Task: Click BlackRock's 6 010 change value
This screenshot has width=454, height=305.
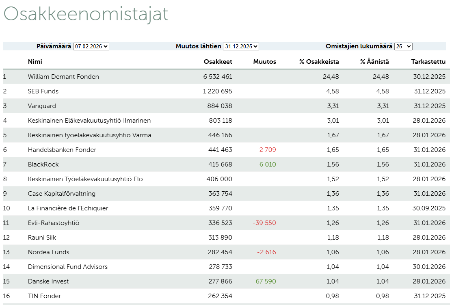Action: pos(268,164)
